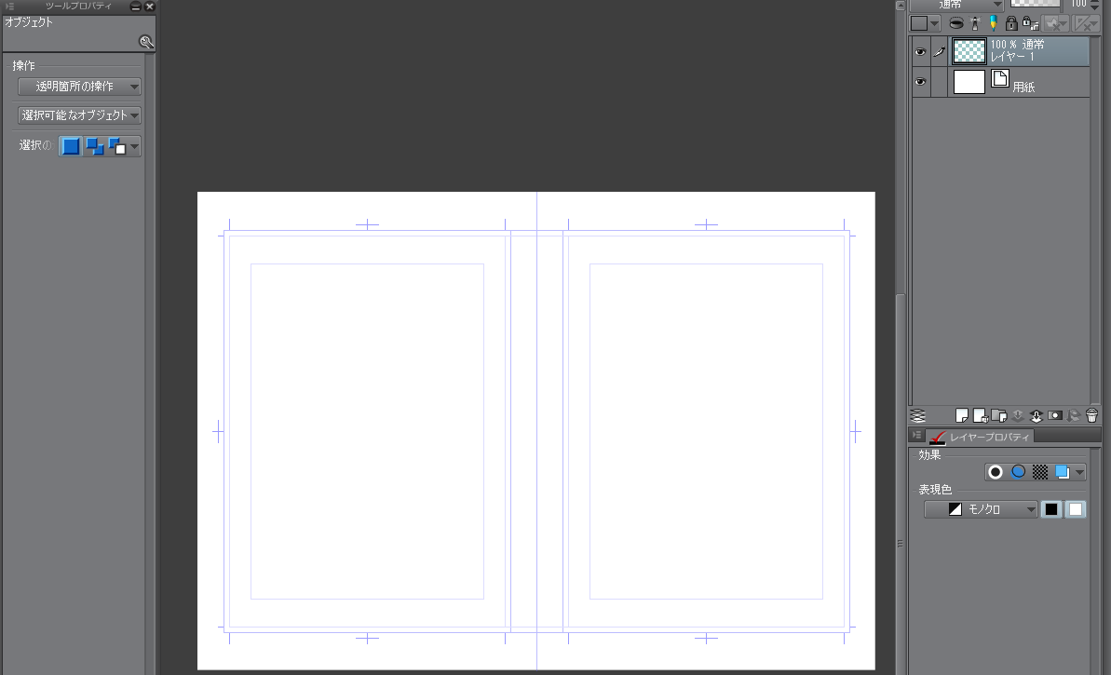Viewport: 1111px width, 675px height.
Task: Click the stacked layers display icon
Action: click(918, 416)
